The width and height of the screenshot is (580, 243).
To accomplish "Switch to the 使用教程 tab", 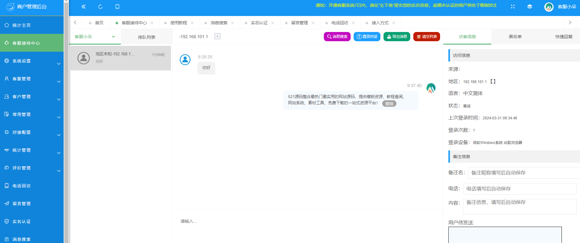I will 179,23.
